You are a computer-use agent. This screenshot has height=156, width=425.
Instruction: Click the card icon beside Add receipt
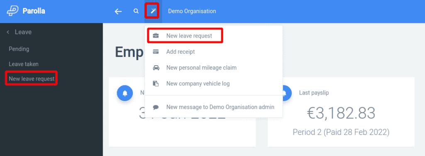(156, 52)
